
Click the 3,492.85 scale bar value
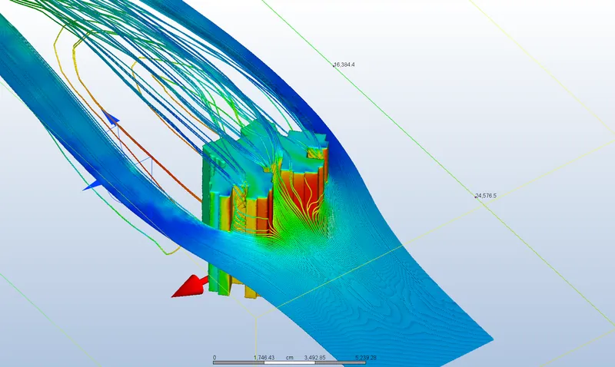coord(315,358)
